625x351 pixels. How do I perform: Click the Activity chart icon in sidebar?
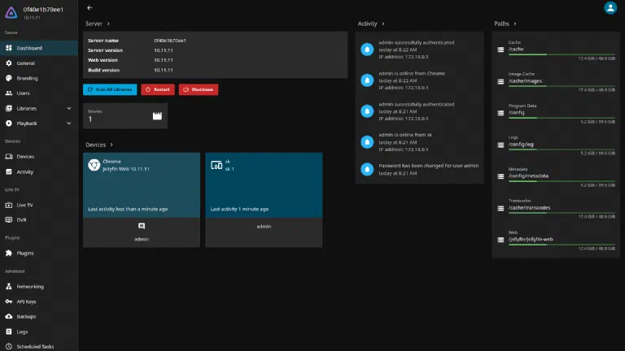(9, 172)
